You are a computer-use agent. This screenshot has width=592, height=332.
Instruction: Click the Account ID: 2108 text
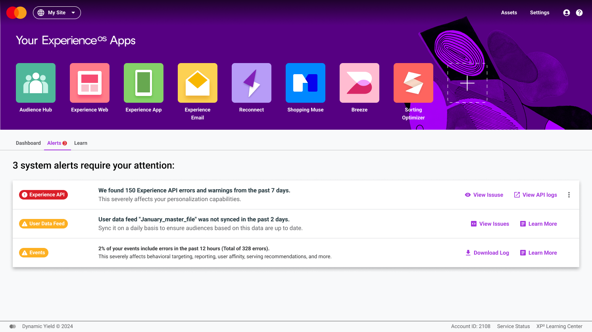pyautogui.click(x=471, y=326)
